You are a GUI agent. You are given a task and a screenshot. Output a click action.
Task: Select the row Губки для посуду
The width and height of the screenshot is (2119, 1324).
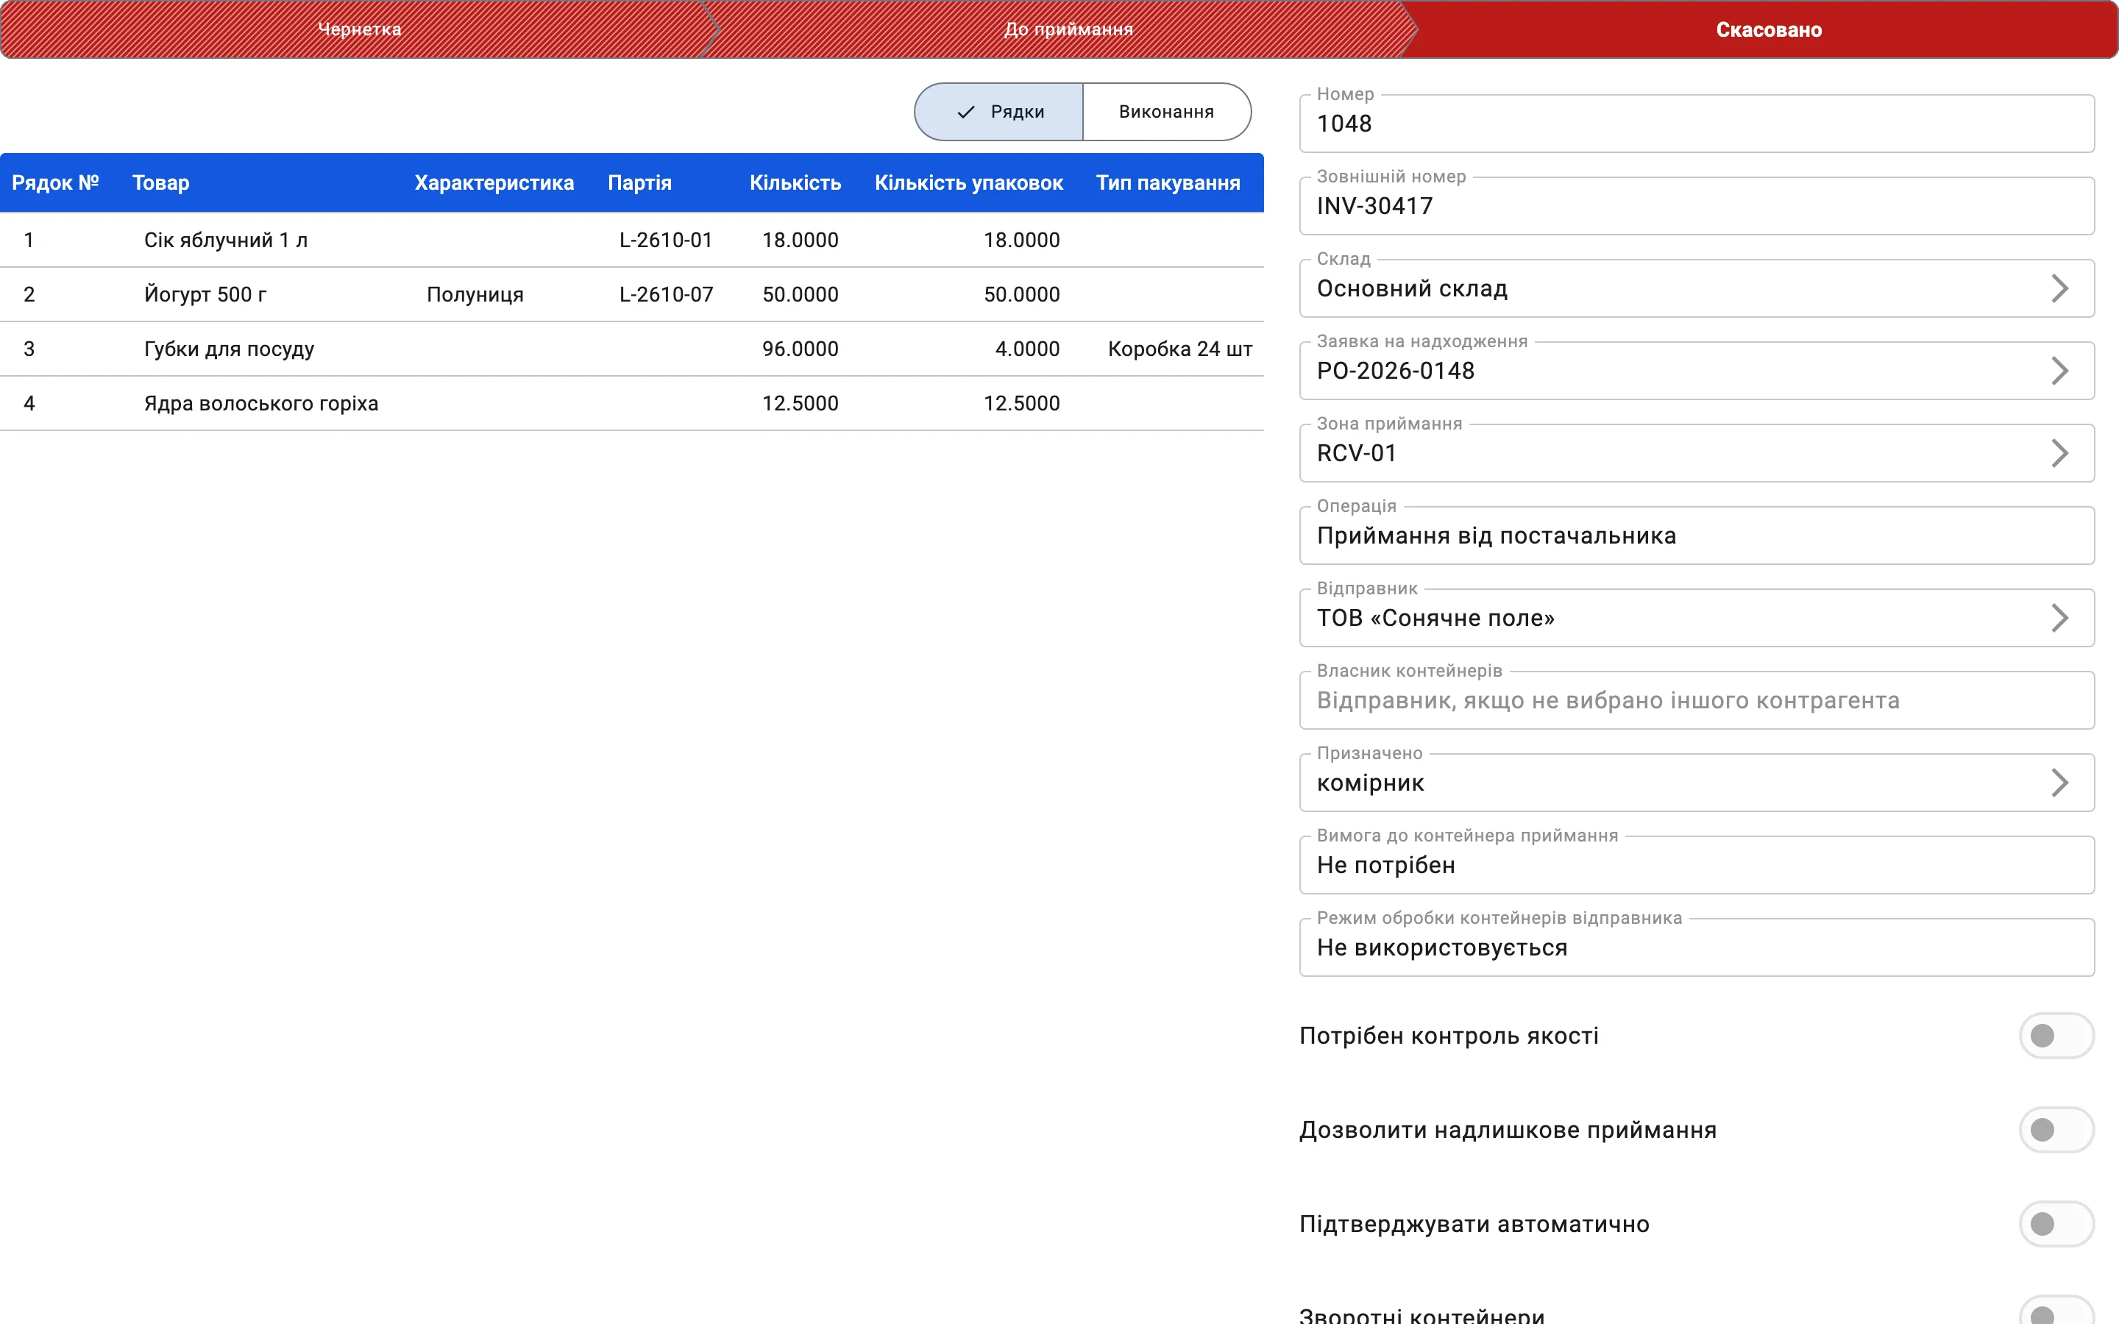point(631,349)
